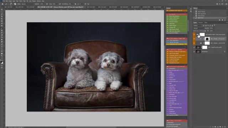Click the Background layer lock icon
The height and width of the screenshot is (128, 228).
coord(224,52)
